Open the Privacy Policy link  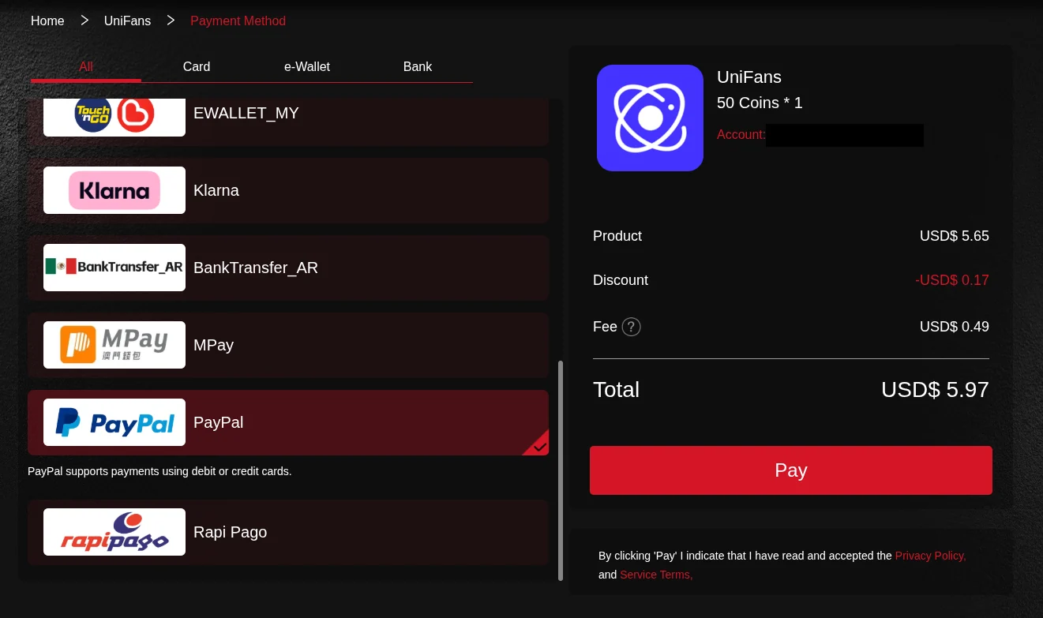pos(930,556)
